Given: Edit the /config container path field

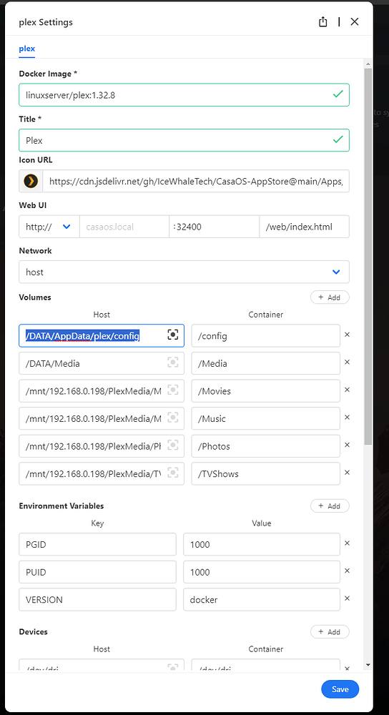Looking at the screenshot, I should pyautogui.click(x=266, y=336).
